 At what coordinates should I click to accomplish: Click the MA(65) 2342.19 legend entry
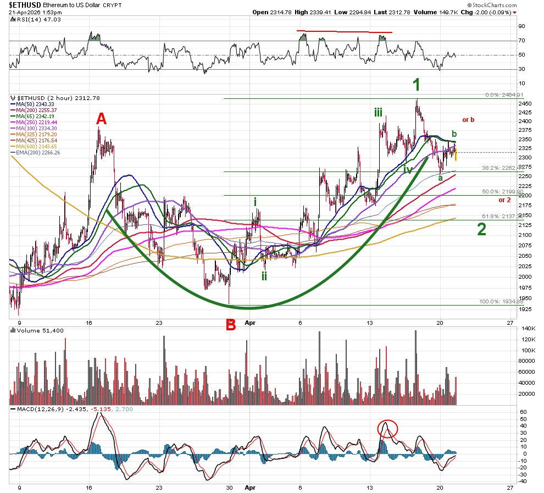32,116
